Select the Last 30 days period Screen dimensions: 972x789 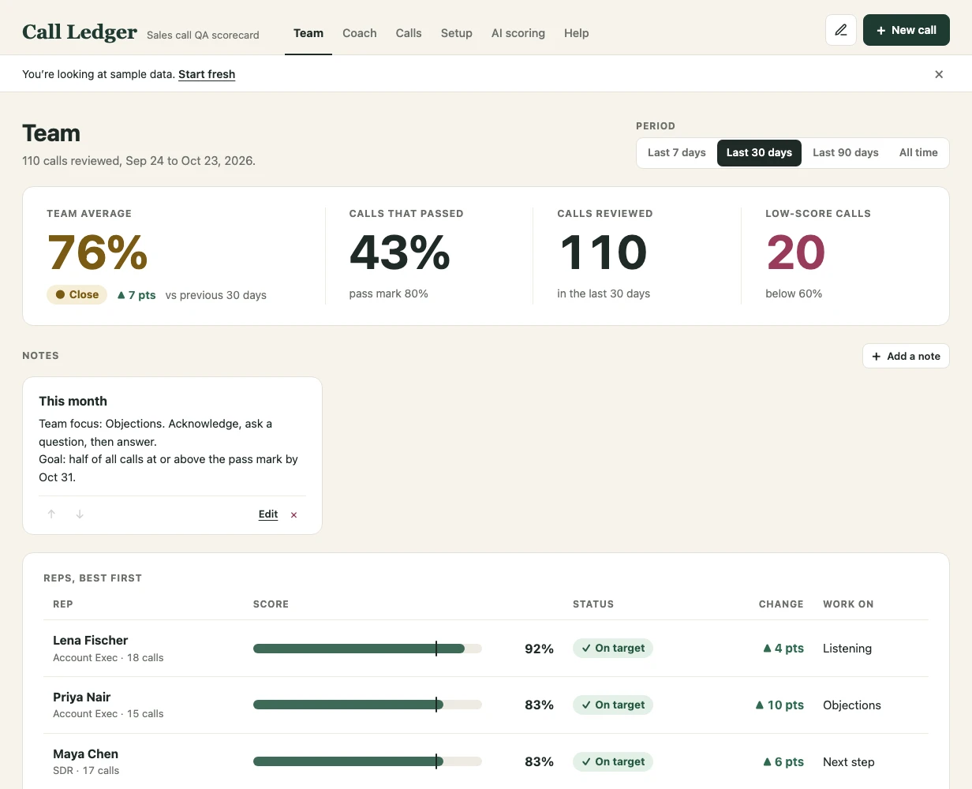(759, 153)
